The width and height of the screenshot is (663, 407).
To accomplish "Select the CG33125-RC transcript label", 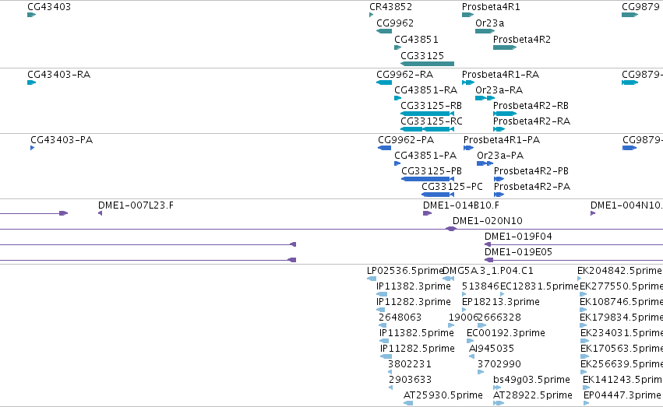I will [432, 121].
